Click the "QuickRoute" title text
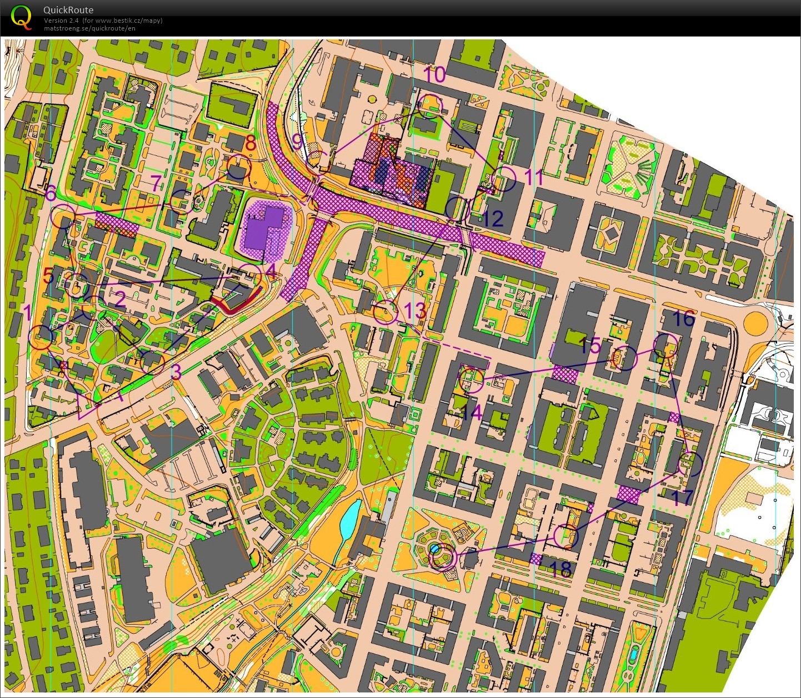This screenshot has height=698, width=801. click(68, 9)
